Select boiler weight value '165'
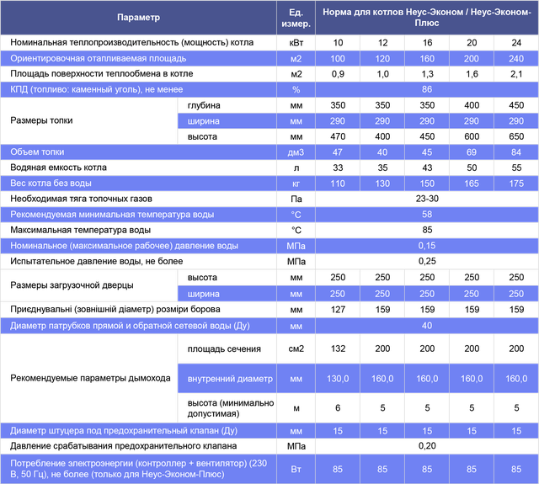 [x=472, y=183]
